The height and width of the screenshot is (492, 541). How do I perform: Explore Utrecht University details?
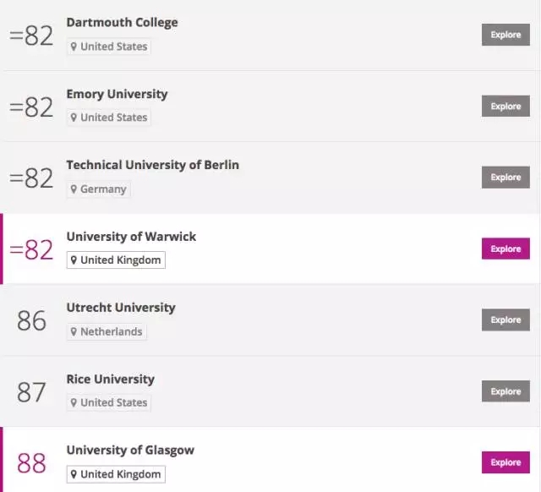[x=505, y=320]
